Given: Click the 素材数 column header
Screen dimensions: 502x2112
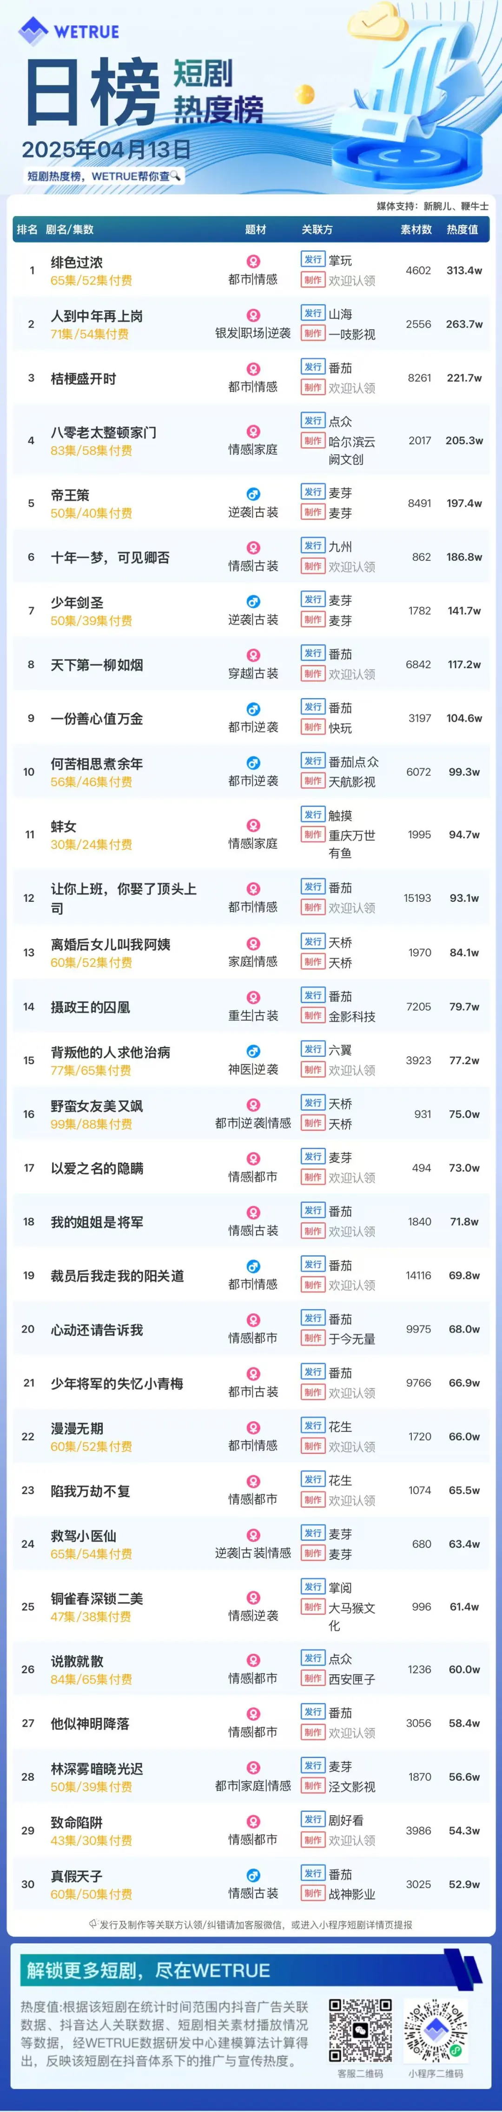Looking at the screenshot, I should [416, 230].
